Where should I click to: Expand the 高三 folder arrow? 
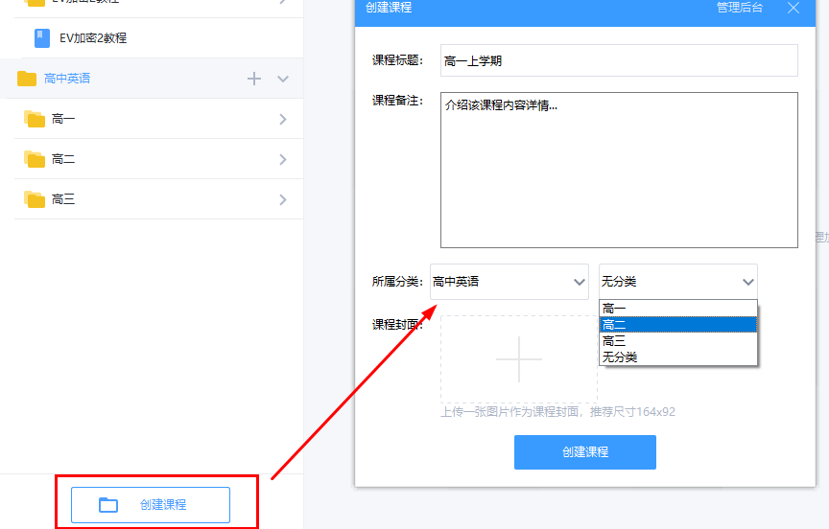283,200
